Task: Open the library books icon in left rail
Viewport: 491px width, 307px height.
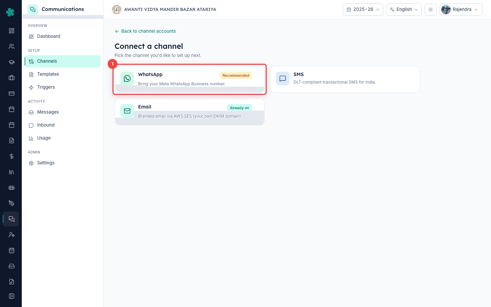Action: (12, 172)
